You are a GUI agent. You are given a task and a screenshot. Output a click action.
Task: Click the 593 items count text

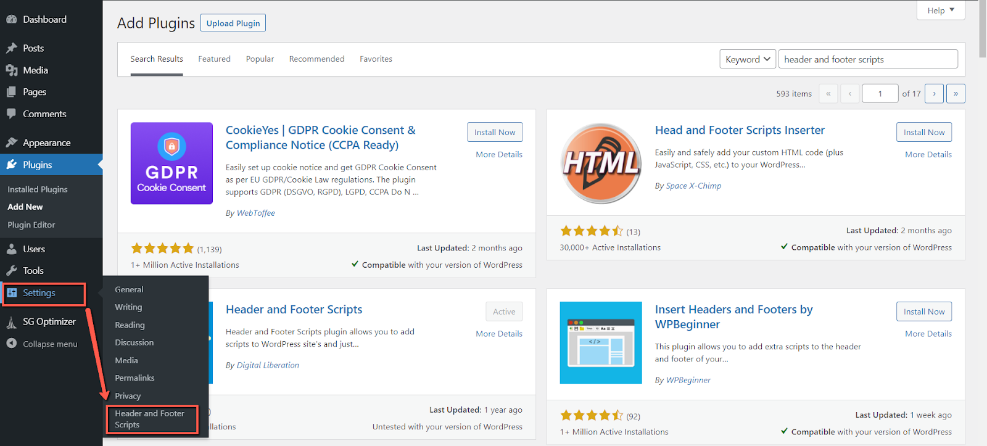click(794, 94)
